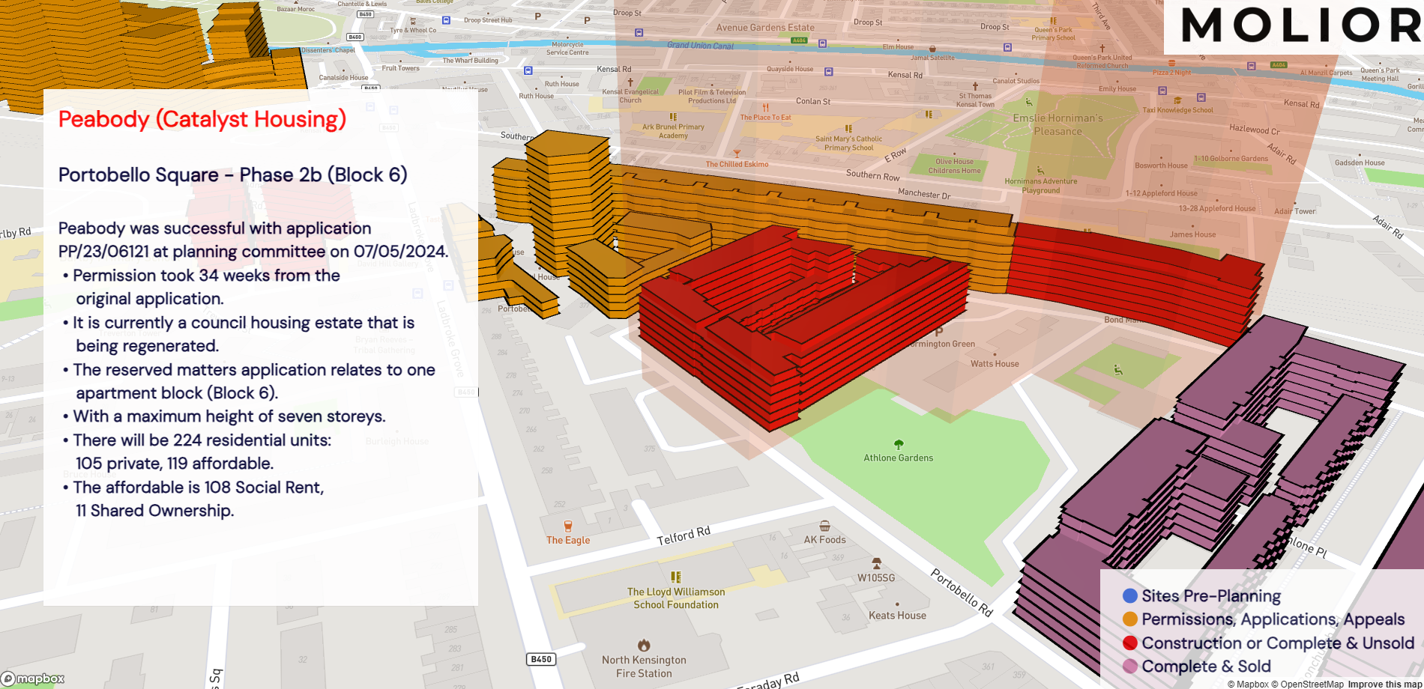Click Queen's Park United Reformed Church cross

[x=1102, y=48]
